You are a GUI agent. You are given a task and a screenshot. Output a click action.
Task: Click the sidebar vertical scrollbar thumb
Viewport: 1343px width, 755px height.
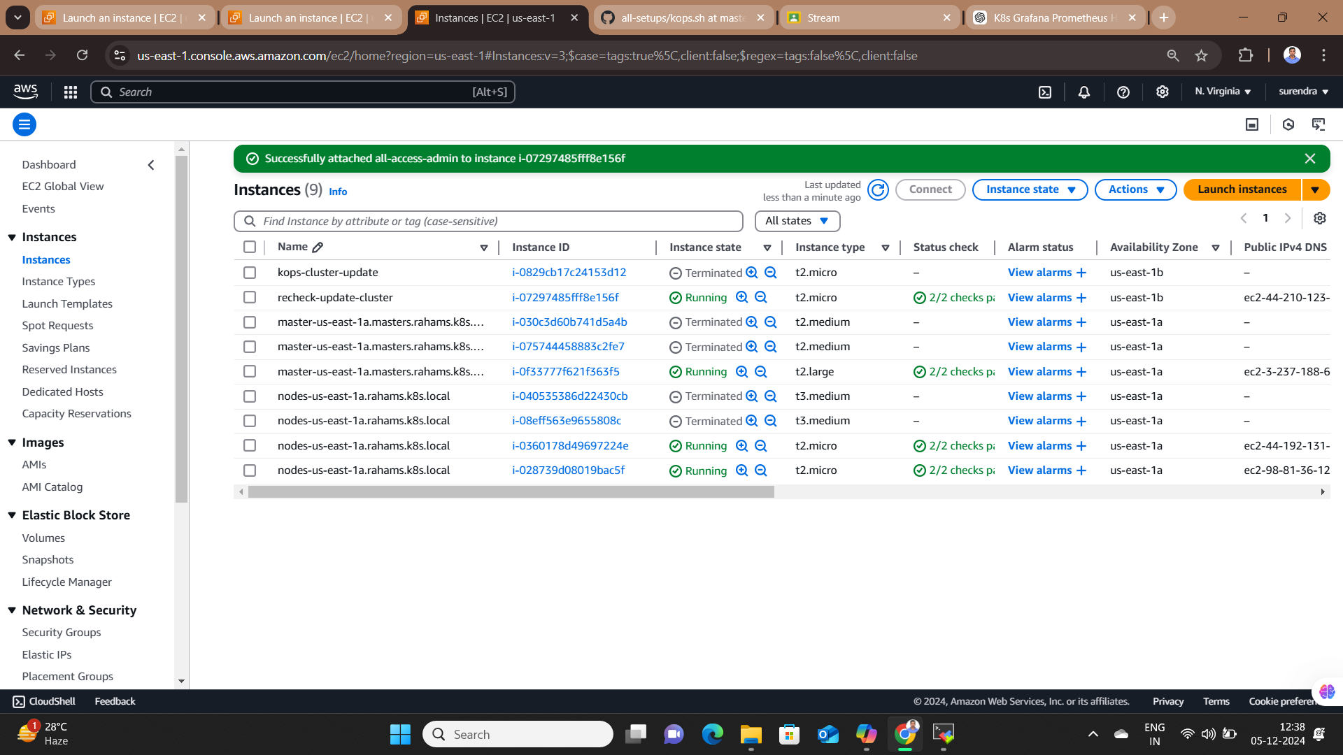tap(181, 329)
